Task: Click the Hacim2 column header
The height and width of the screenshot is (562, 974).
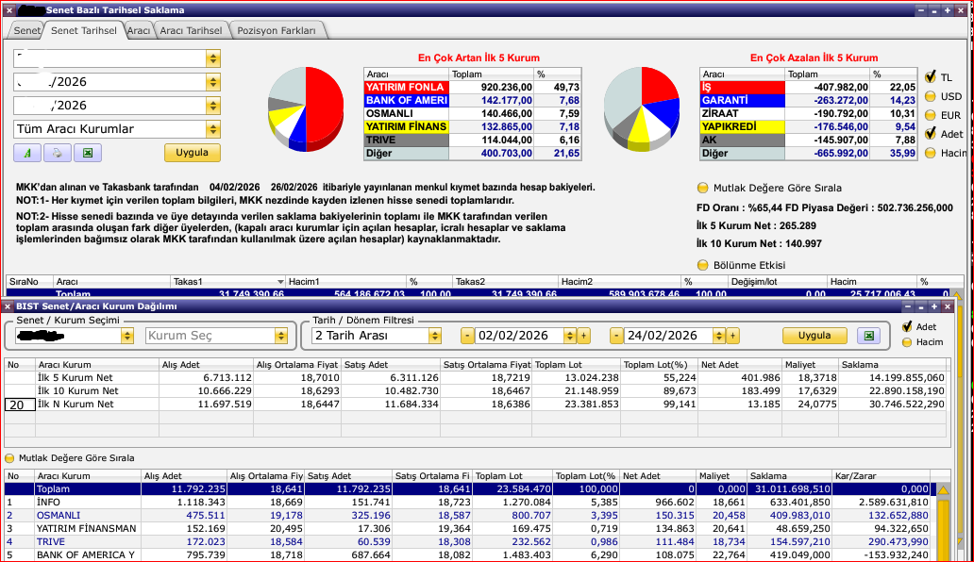Action: click(619, 282)
